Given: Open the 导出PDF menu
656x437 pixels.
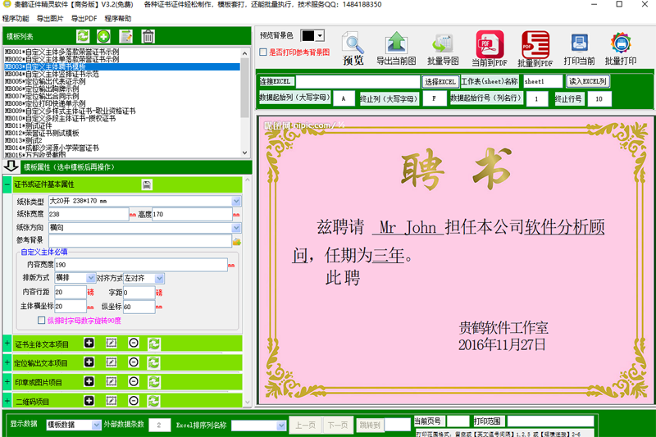Looking at the screenshot, I should (x=84, y=18).
